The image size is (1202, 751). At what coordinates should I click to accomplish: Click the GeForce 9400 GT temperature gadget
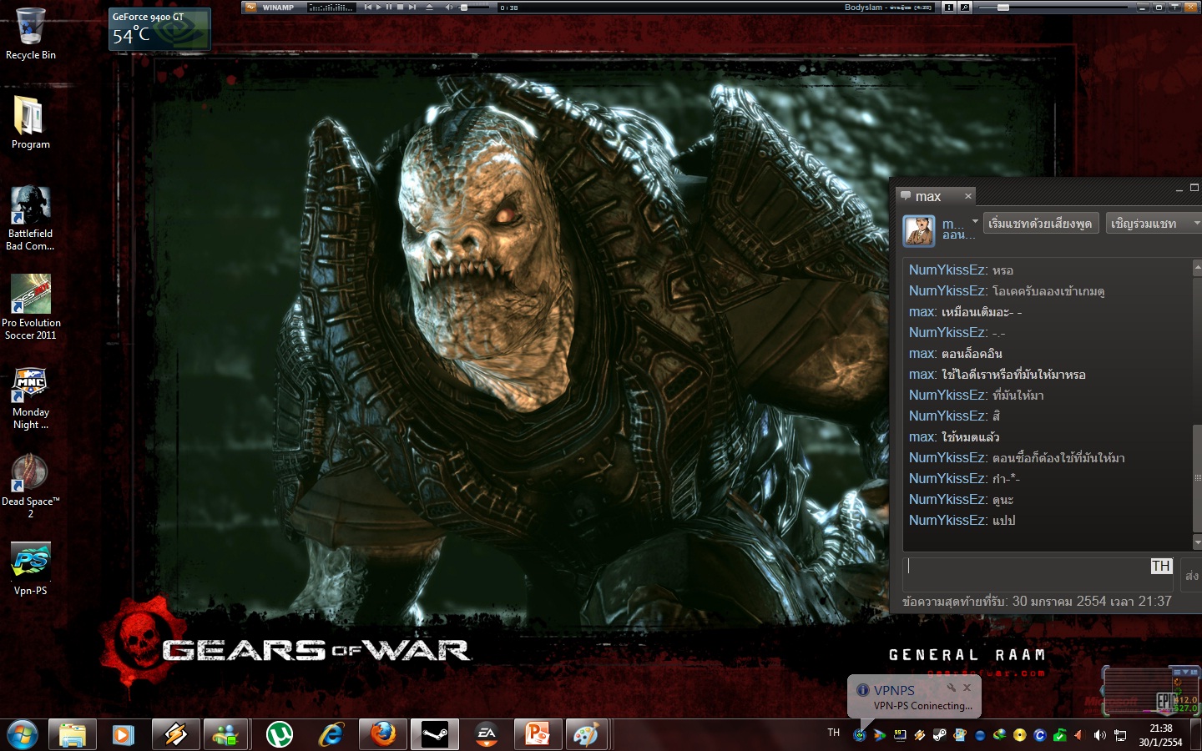point(159,28)
